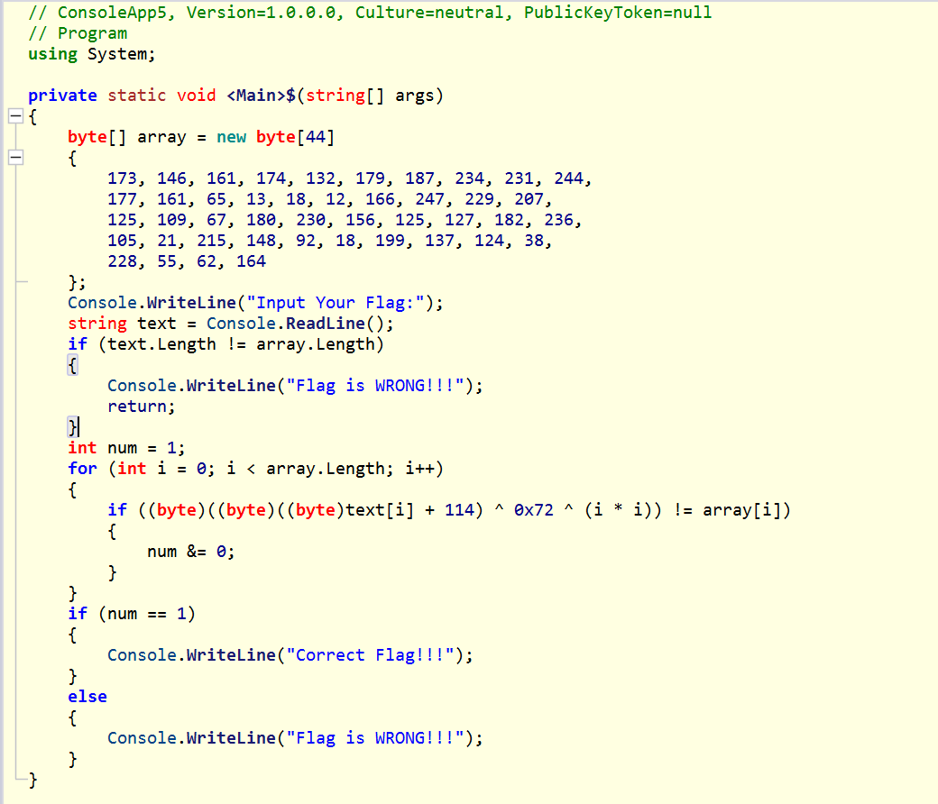Click the first array value 173
The width and height of the screenshot is (938, 804).
tap(122, 178)
